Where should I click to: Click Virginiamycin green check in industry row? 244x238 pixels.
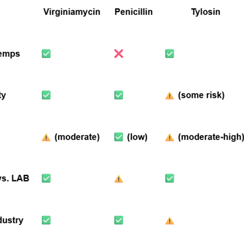pyautogui.click(x=46, y=220)
